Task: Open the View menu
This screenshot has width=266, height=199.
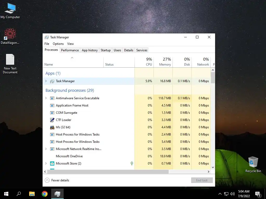Action: [70, 44]
